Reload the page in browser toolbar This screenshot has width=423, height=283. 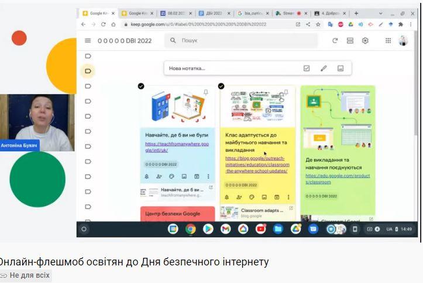pos(104,24)
